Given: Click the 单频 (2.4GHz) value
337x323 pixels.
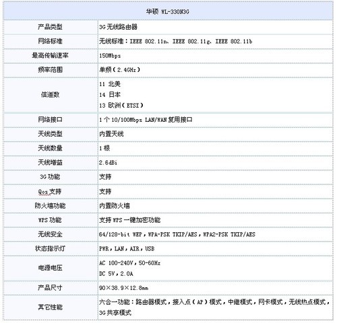Looking at the screenshot, I should [x=120, y=70].
